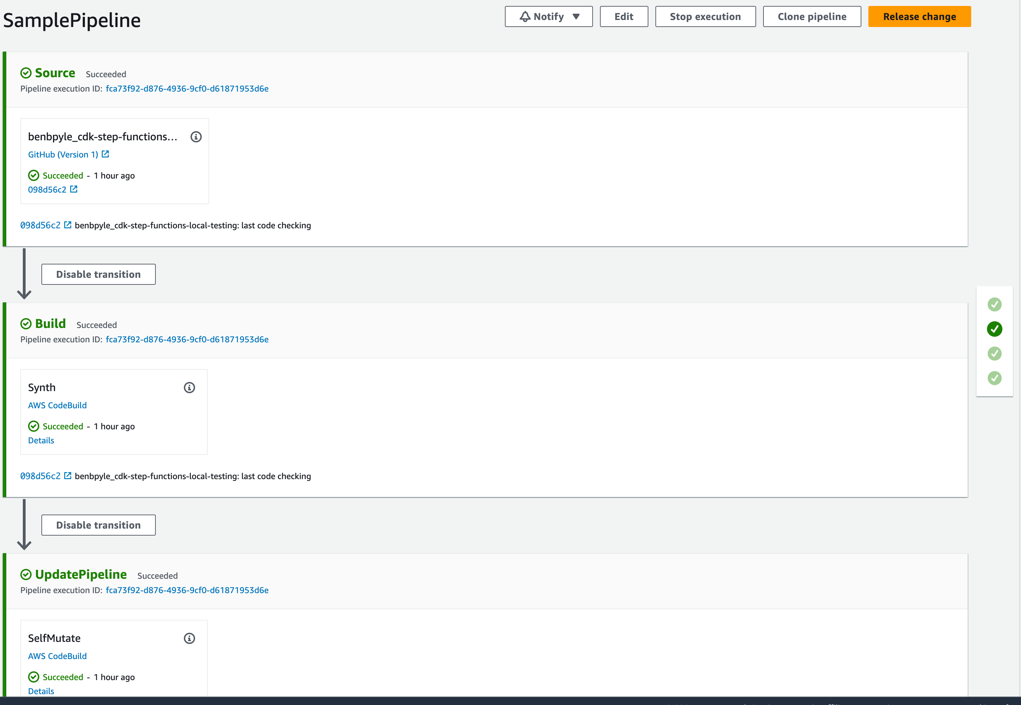Click external link icon next to GitHub (Version 1)
This screenshot has height=705, width=1021.
[x=105, y=154]
